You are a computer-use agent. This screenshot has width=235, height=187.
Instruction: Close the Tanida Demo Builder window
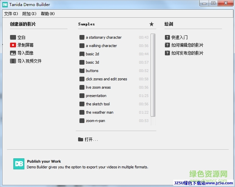pos(226,3)
